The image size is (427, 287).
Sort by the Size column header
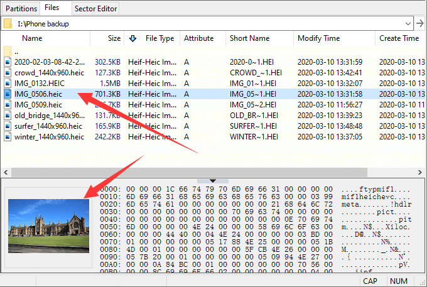pyautogui.click(x=114, y=38)
